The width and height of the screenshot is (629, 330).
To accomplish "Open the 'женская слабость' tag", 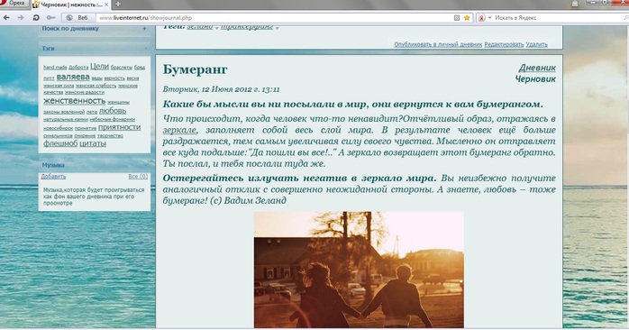I will (x=96, y=86).
